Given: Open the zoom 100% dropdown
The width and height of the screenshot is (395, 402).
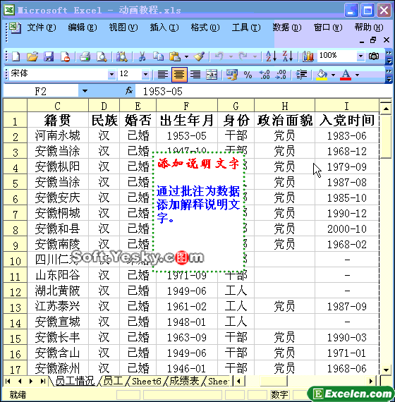Looking at the screenshot, I should 360,56.
